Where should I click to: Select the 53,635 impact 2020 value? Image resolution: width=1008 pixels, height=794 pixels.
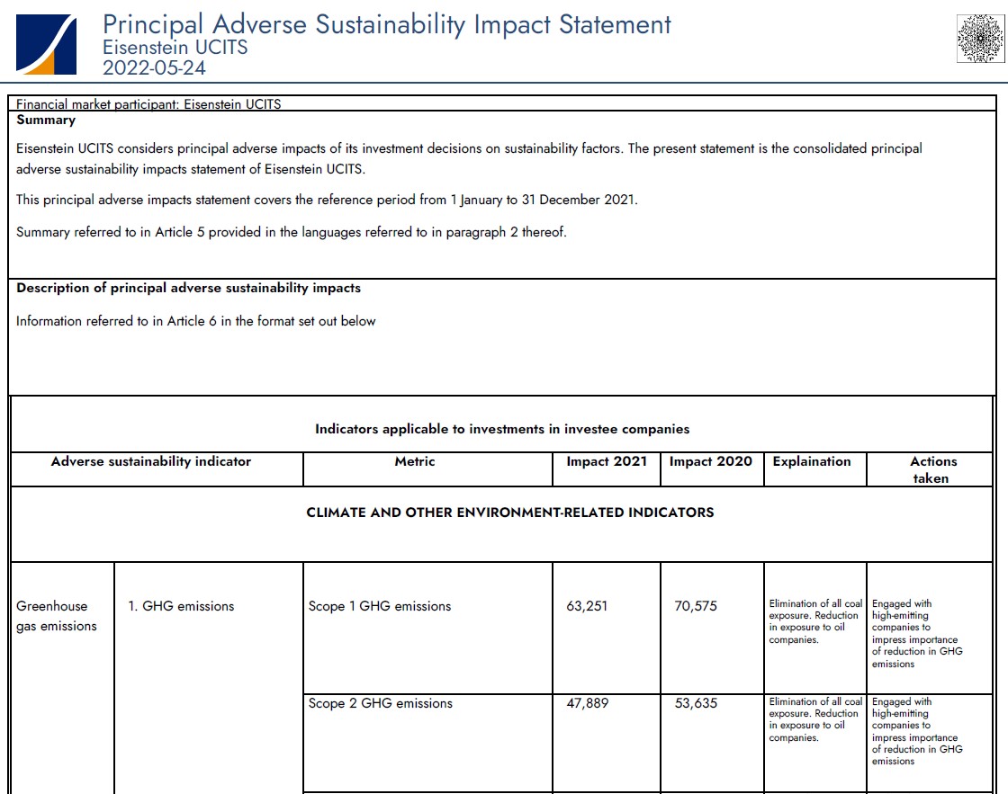pyautogui.click(x=696, y=703)
